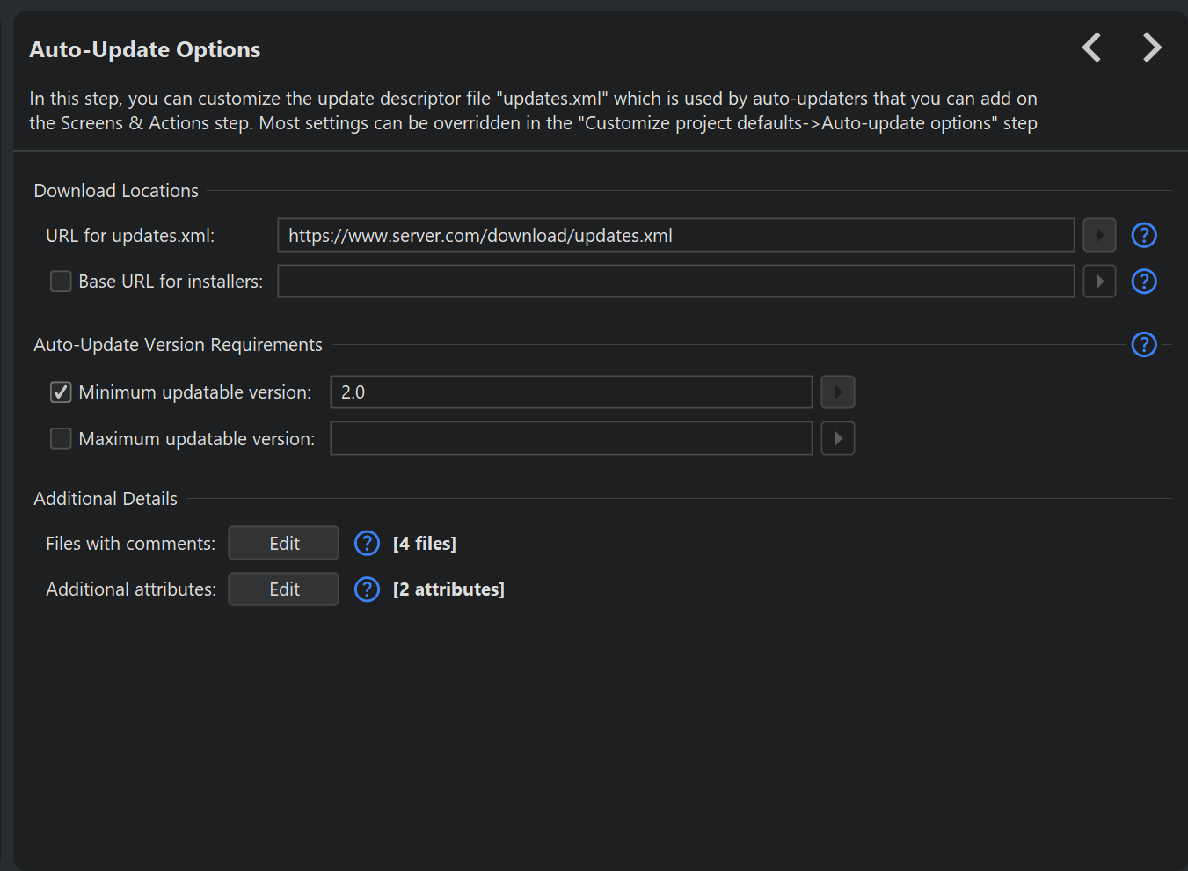Go to the previous step arrow

pyautogui.click(x=1091, y=48)
